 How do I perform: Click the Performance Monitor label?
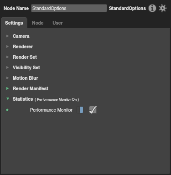[51, 110]
